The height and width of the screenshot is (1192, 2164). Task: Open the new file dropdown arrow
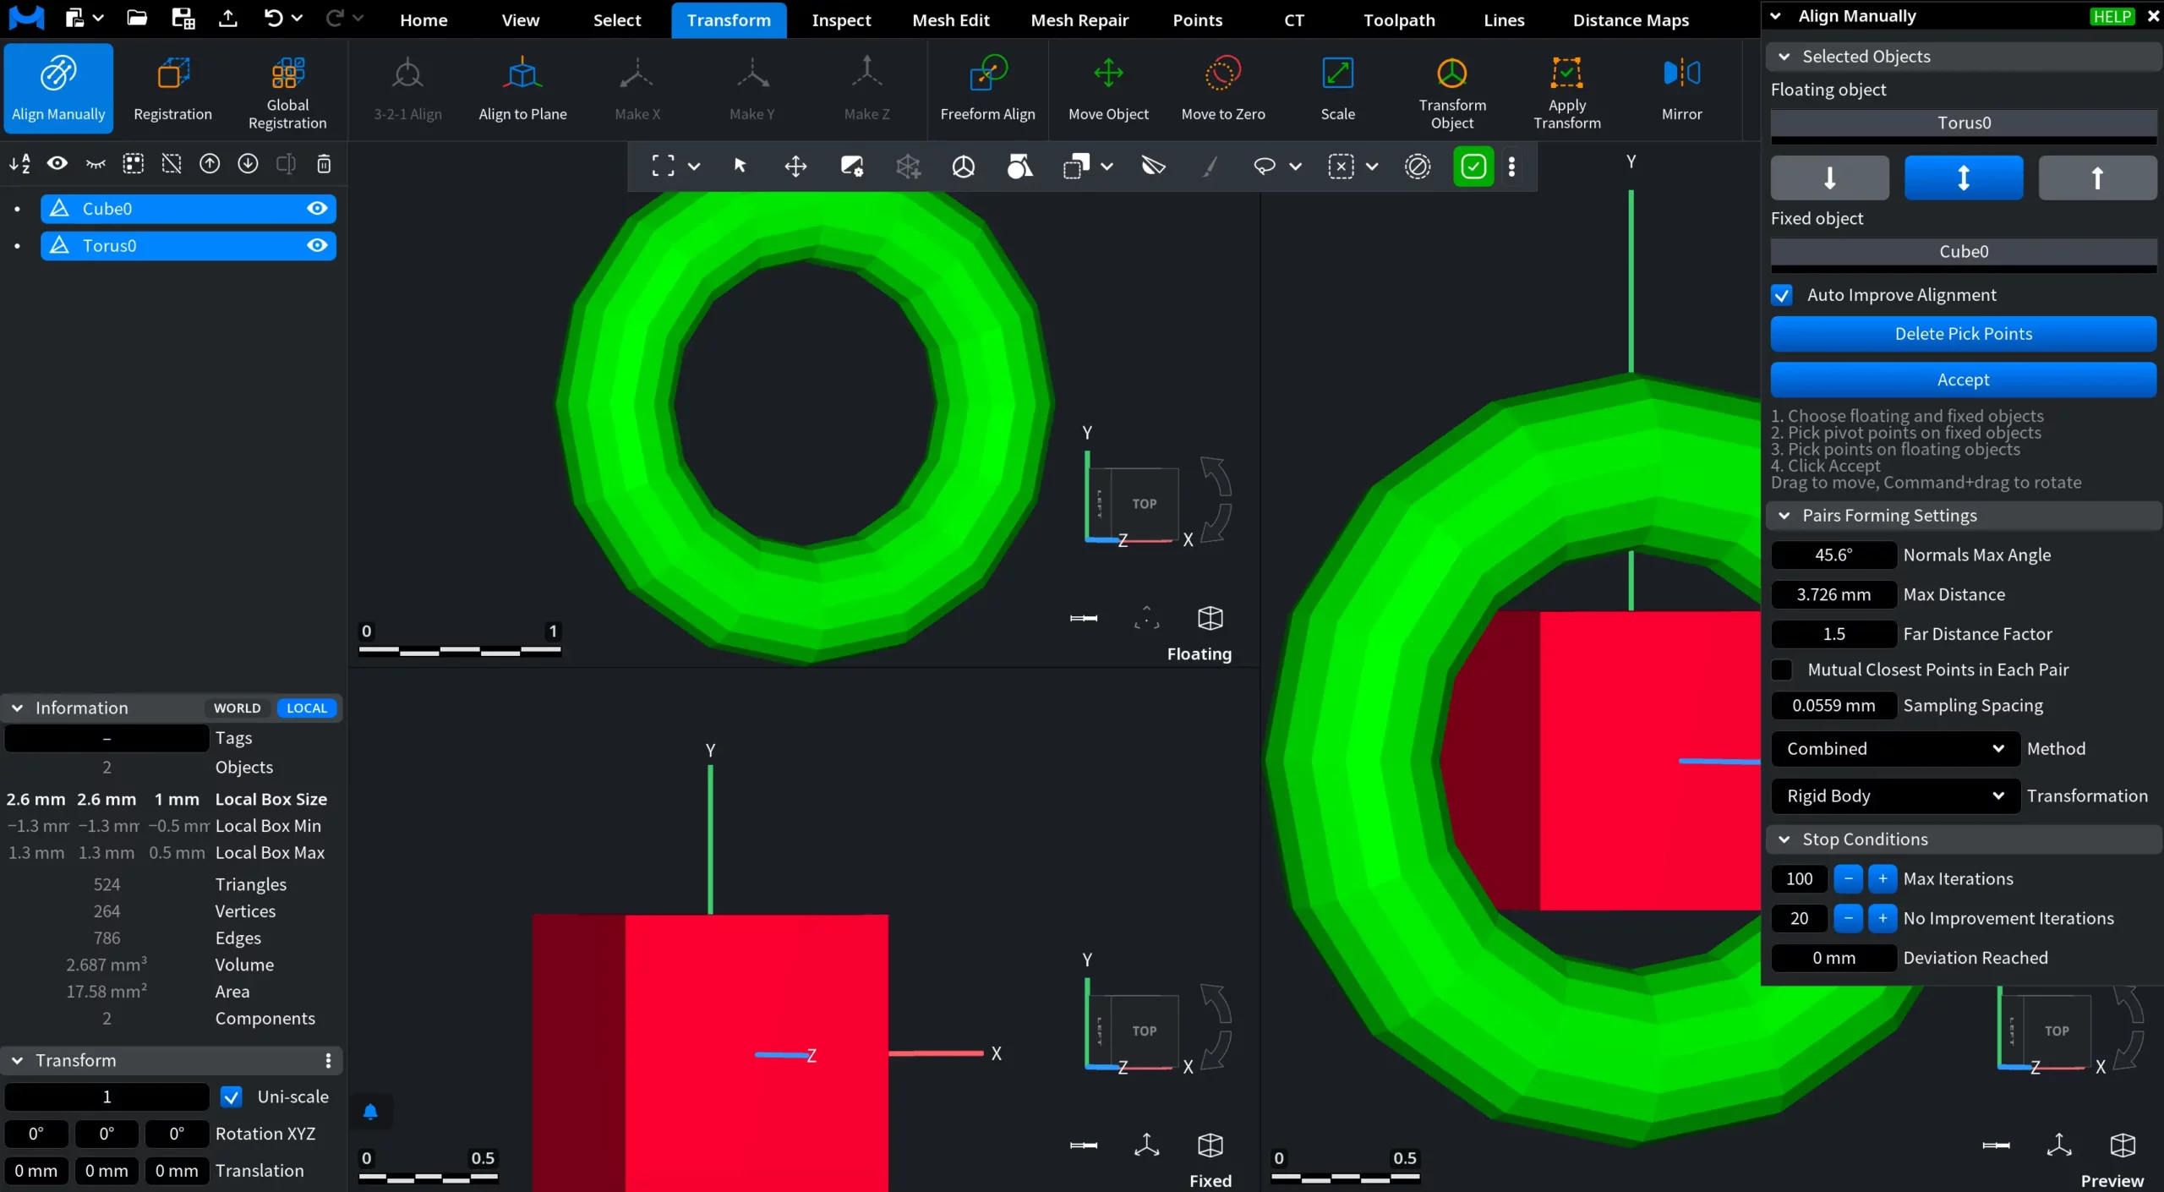pyautogui.click(x=98, y=18)
